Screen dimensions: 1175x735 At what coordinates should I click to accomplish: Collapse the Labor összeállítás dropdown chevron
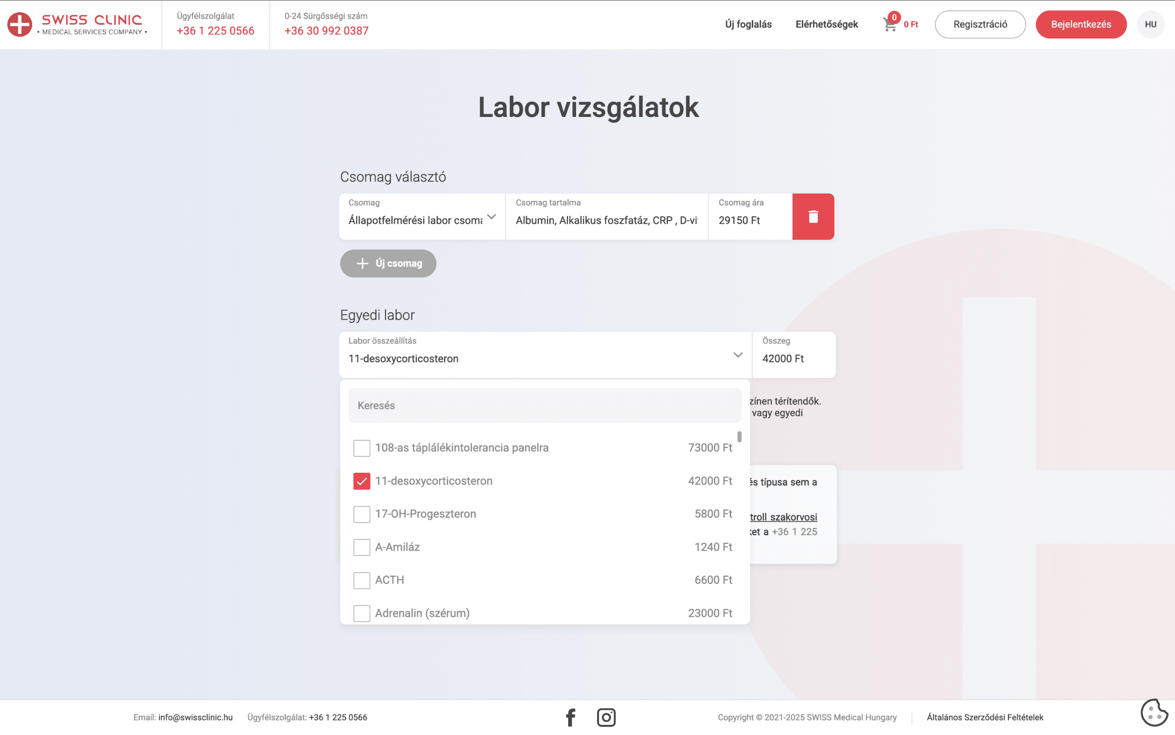pos(738,355)
